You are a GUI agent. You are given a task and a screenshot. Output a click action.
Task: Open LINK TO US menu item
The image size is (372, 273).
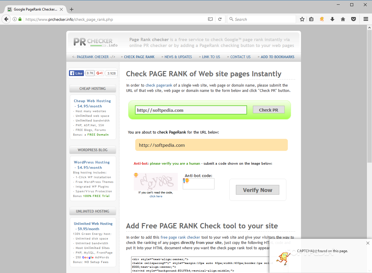point(211,57)
